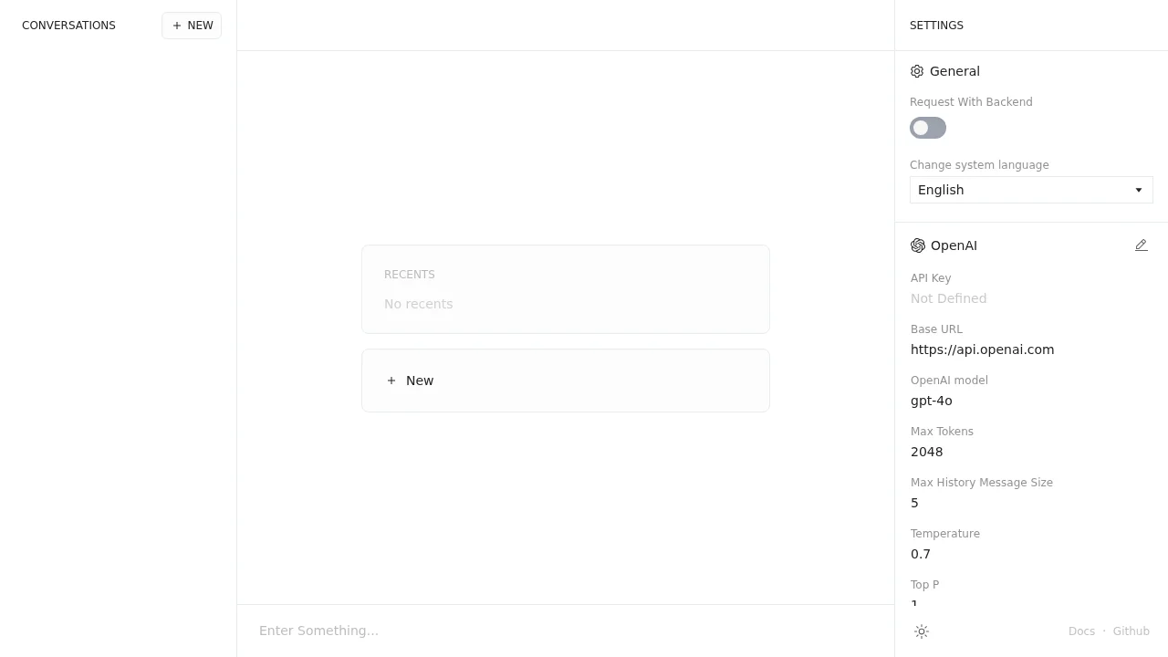Start a new chat with the NEW button
The image size is (1168, 657).
[192, 26]
